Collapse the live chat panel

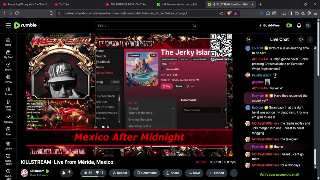248,39
